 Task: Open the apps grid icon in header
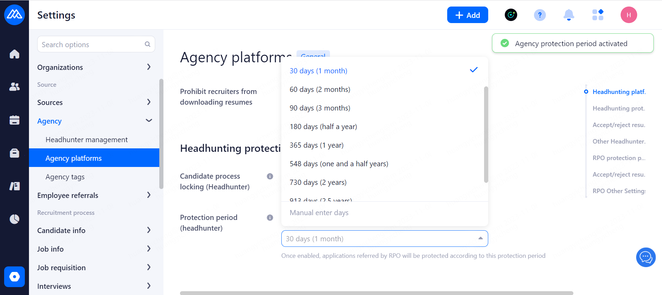point(598,15)
